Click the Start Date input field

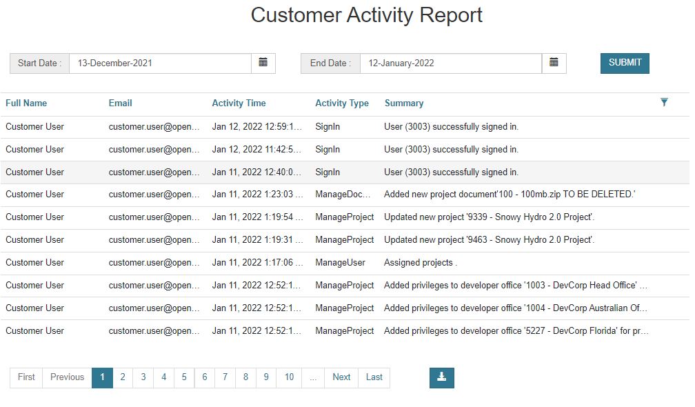(x=160, y=63)
